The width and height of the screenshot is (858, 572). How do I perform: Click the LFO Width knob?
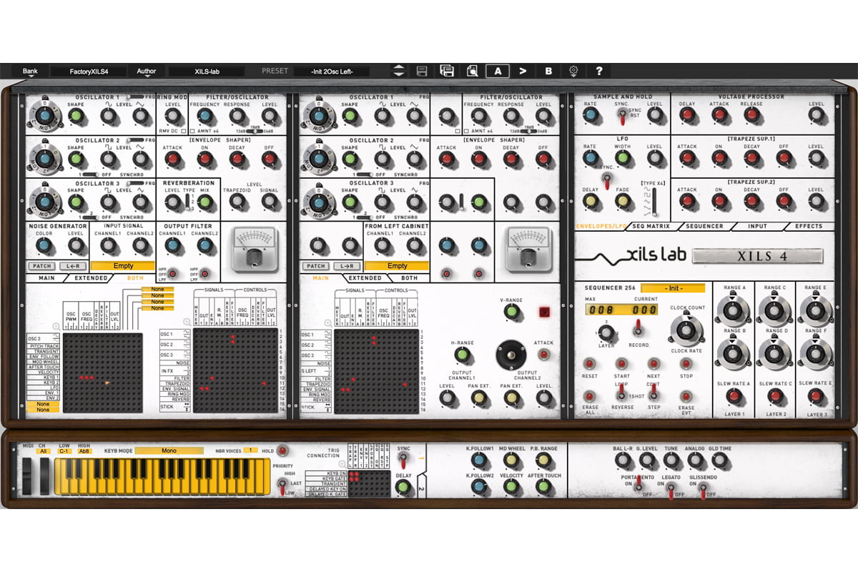coord(623,158)
